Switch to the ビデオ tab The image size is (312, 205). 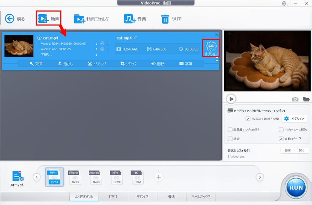click(x=113, y=197)
